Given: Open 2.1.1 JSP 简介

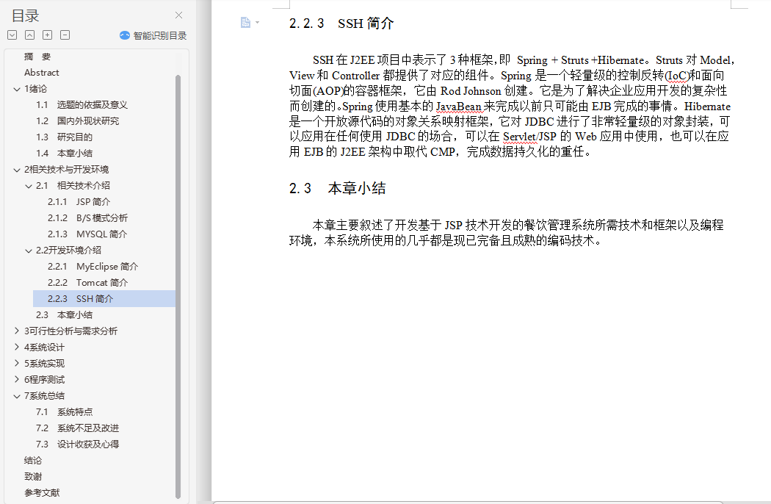Looking at the screenshot, I should (x=79, y=202).
